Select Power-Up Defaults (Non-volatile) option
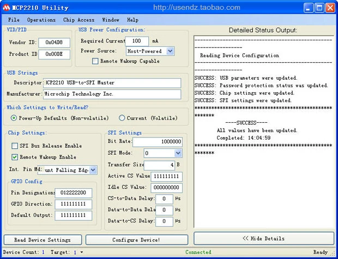This screenshot has width=338, height=259. click(x=14, y=118)
